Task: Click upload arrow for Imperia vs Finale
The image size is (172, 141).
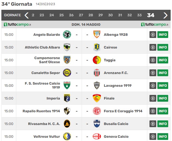Action: click(153, 98)
